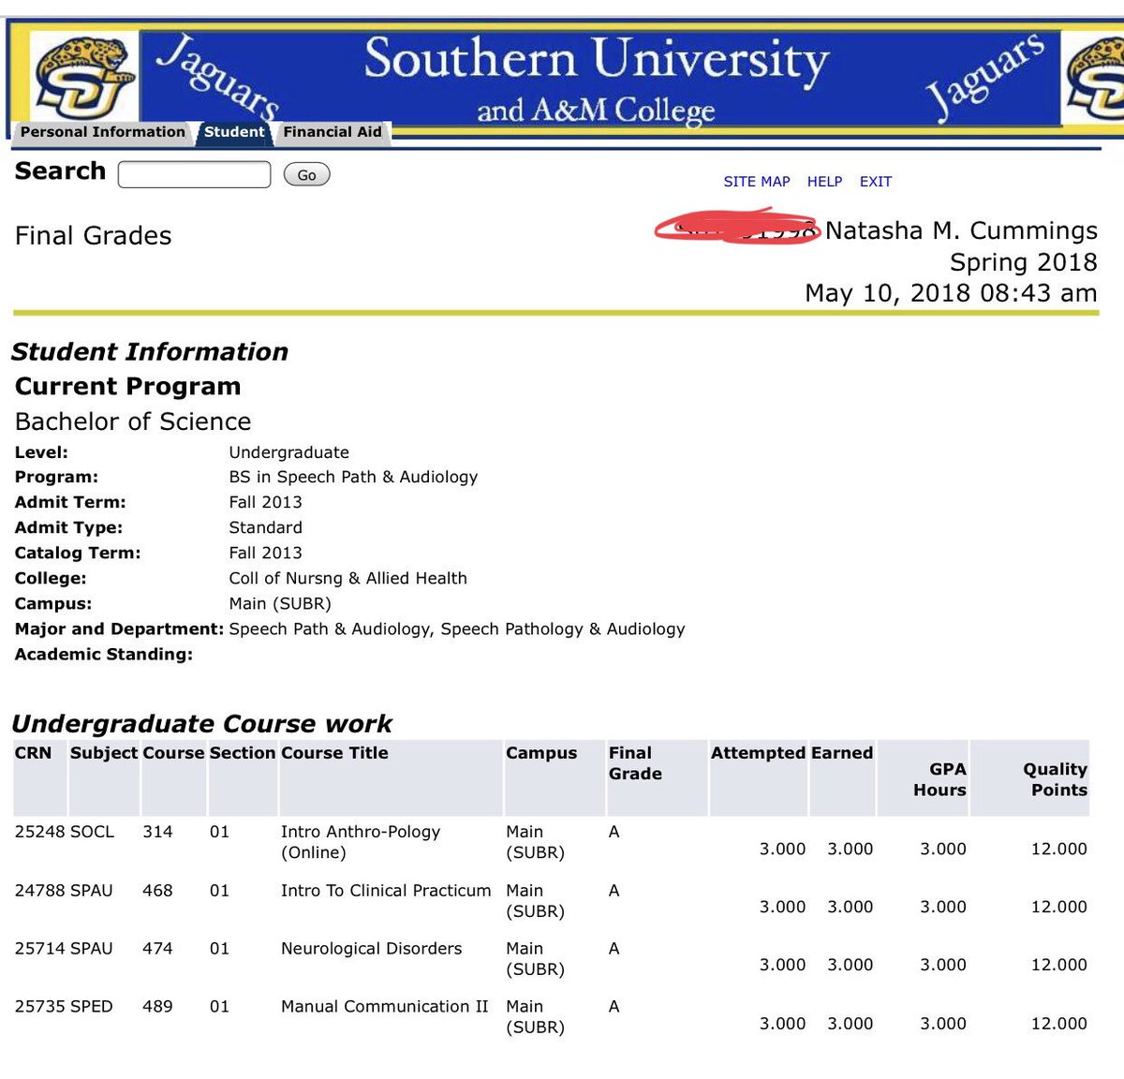Select the Campus value 'Main (SUBR)'
The height and width of the screenshot is (1079, 1124).
point(280,603)
